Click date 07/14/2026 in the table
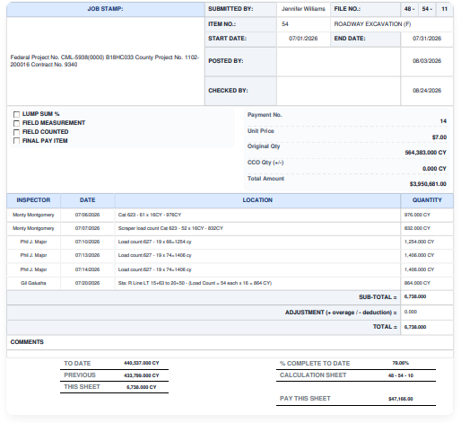This screenshot has height=423, width=461. point(87,269)
